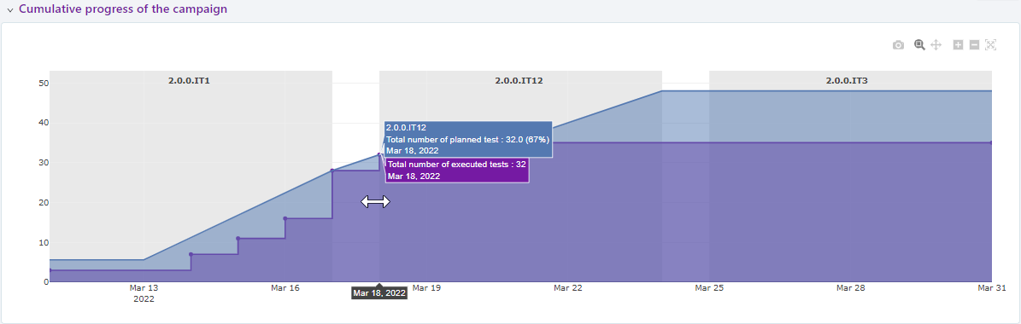Click executed tests data point at 7
Screen dimensions: 1021x324
click(x=191, y=254)
